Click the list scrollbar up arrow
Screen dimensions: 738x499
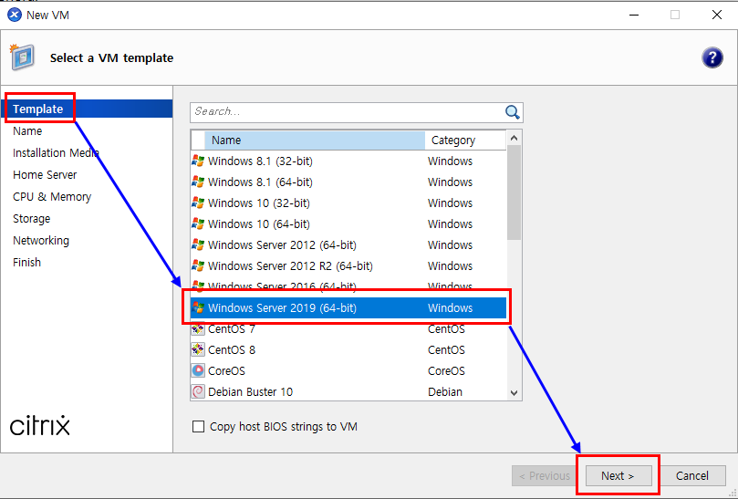click(514, 138)
